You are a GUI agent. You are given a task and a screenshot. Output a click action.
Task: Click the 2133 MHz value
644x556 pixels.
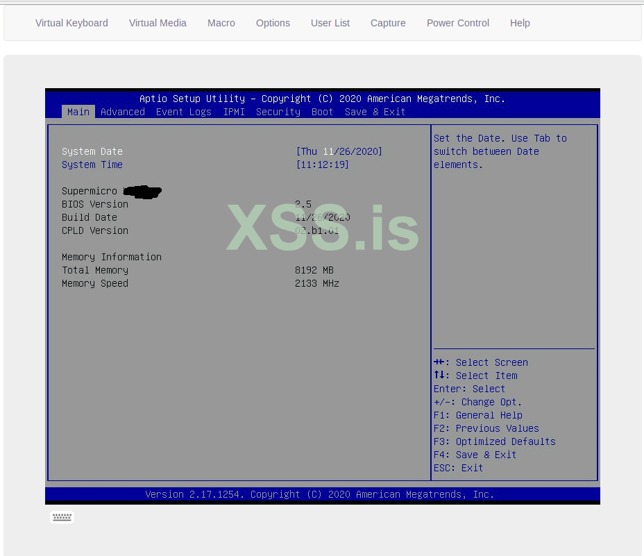click(x=317, y=283)
